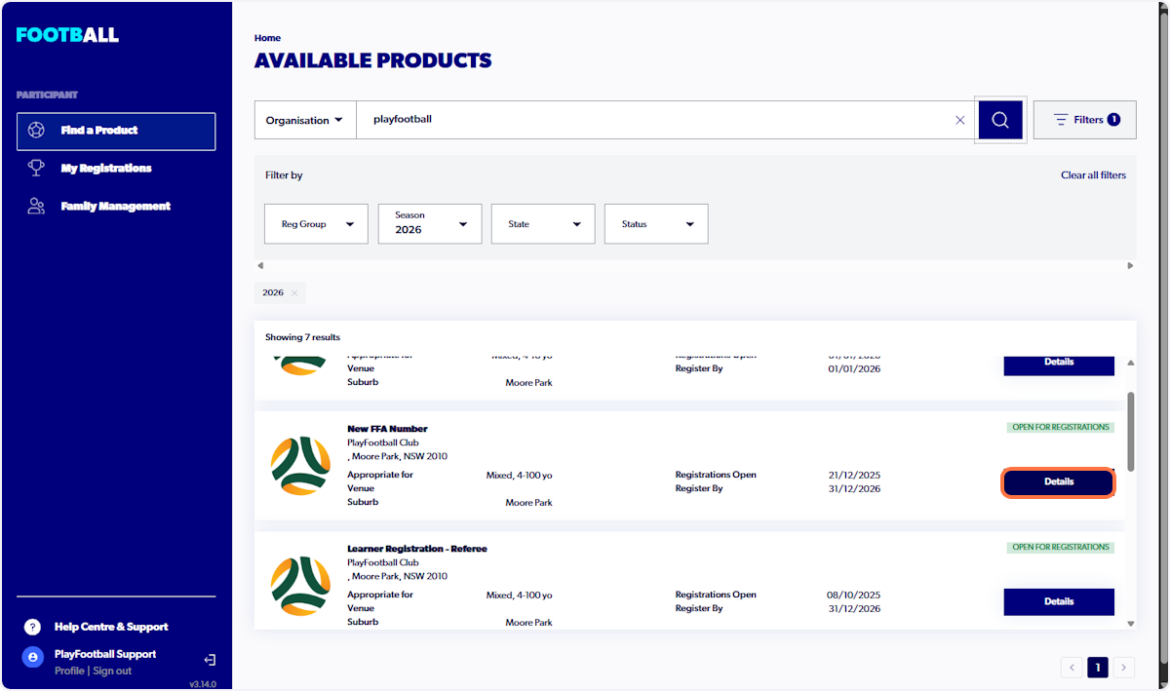Navigate to Home via the breadcrumb
Screen dimensions: 1170x691
tap(267, 37)
